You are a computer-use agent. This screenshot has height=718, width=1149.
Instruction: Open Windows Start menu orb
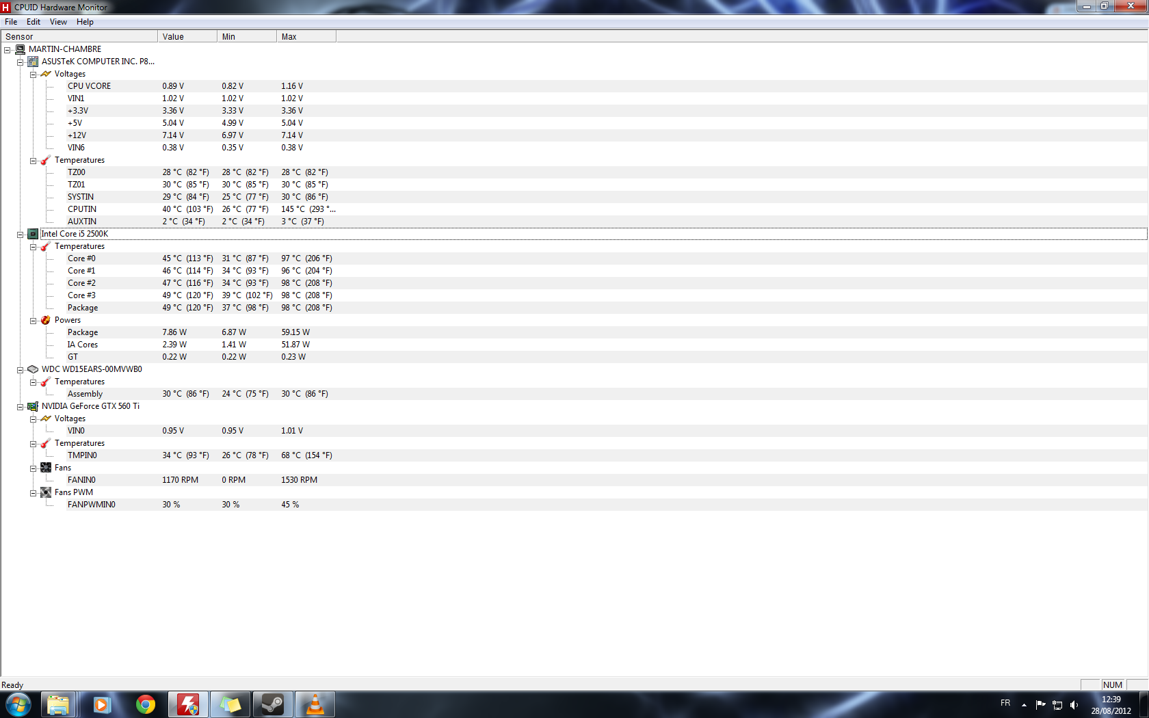coord(18,704)
